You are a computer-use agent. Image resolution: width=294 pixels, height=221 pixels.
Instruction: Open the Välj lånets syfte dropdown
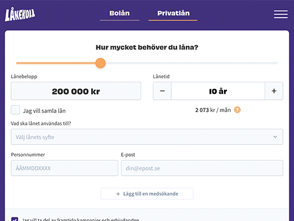147,137
